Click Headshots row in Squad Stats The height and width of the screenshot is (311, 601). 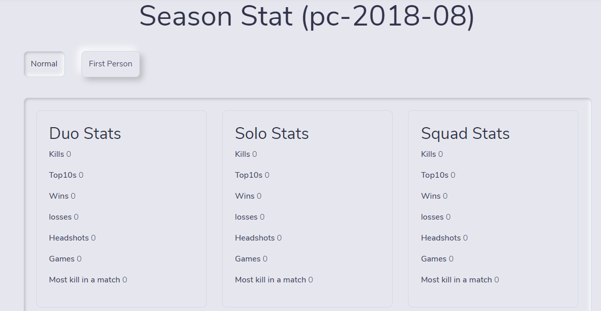(x=444, y=238)
